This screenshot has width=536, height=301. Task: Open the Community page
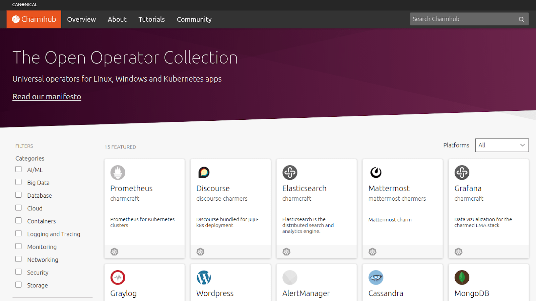(x=194, y=19)
